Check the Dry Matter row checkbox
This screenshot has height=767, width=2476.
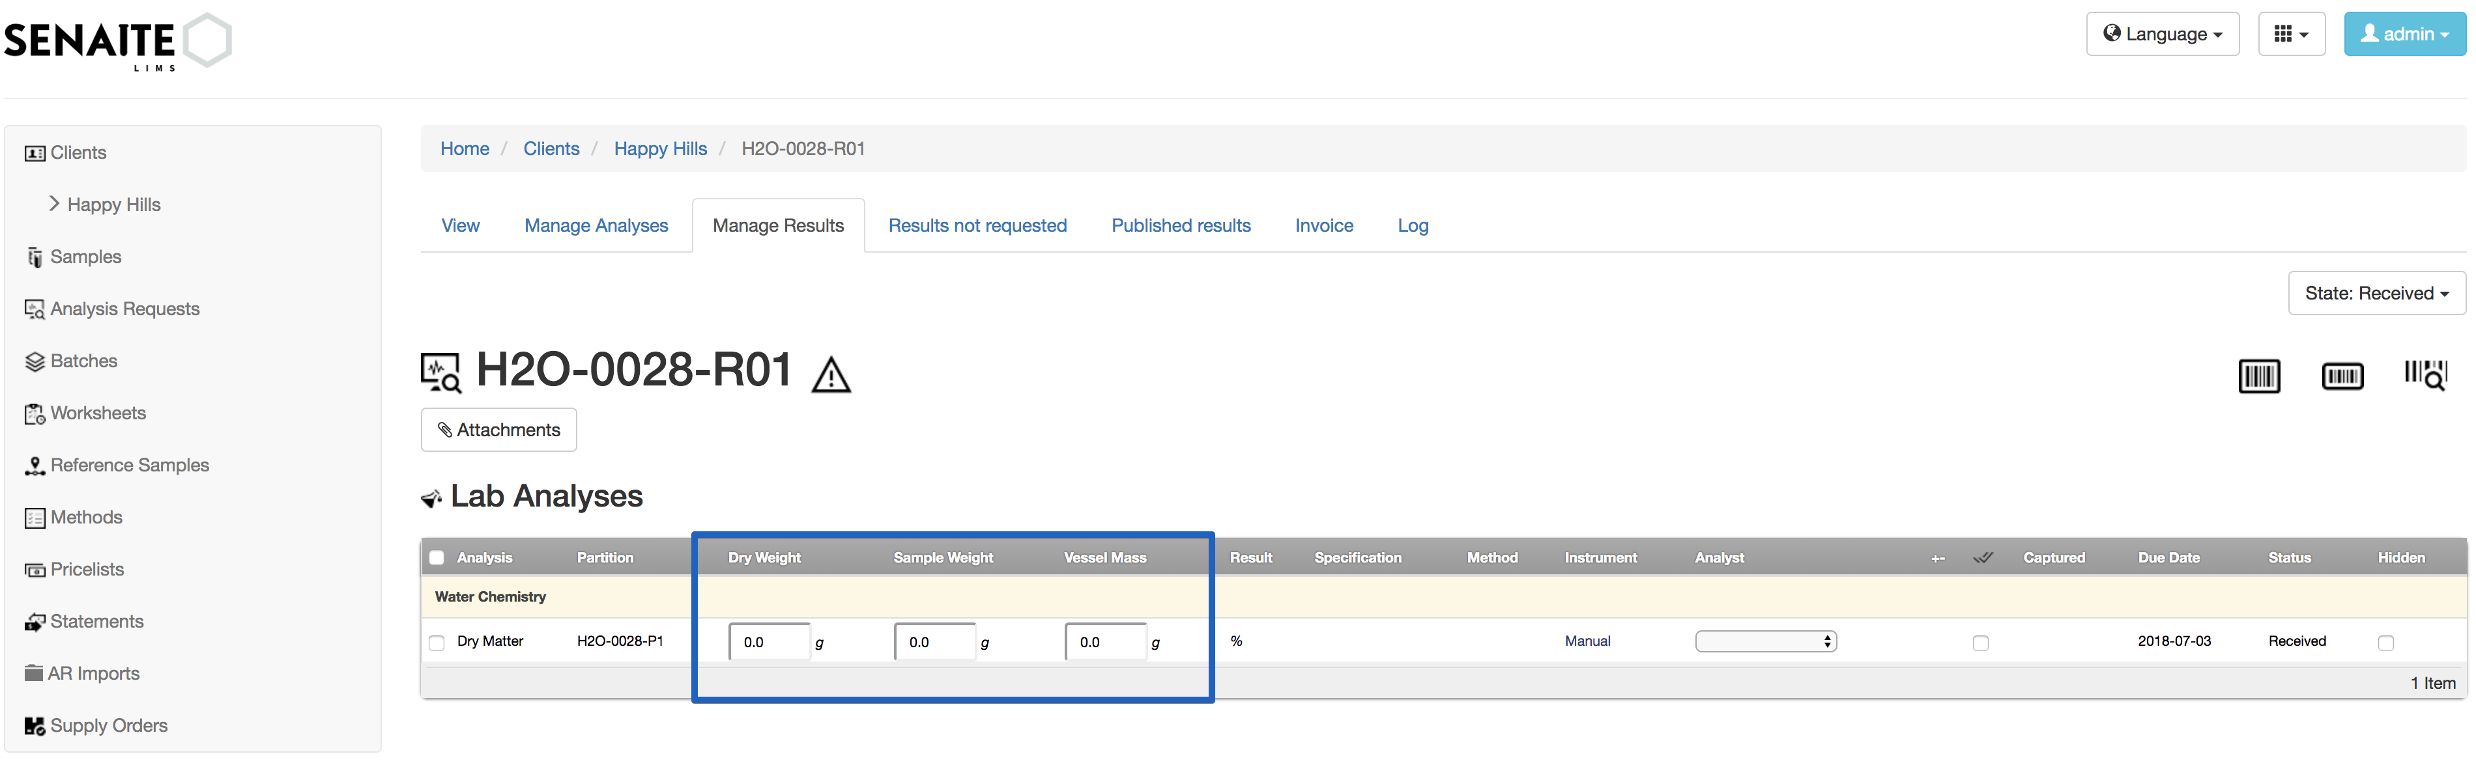coord(437,641)
